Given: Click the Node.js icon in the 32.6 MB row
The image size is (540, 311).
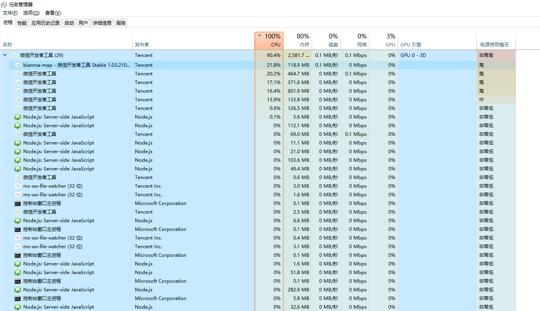Looking at the screenshot, I should click(17, 307).
